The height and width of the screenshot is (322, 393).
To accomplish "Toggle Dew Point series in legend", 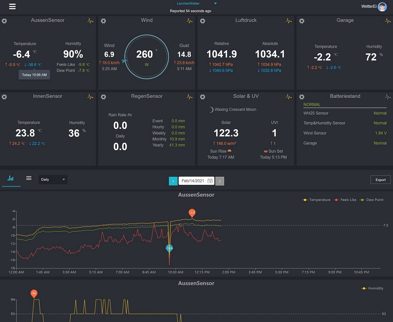I will click(371, 200).
